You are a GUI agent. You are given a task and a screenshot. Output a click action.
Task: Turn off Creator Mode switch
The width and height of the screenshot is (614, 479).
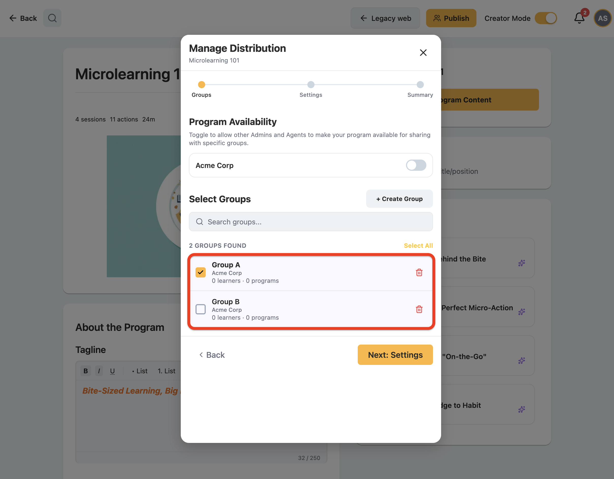coord(546,18)
